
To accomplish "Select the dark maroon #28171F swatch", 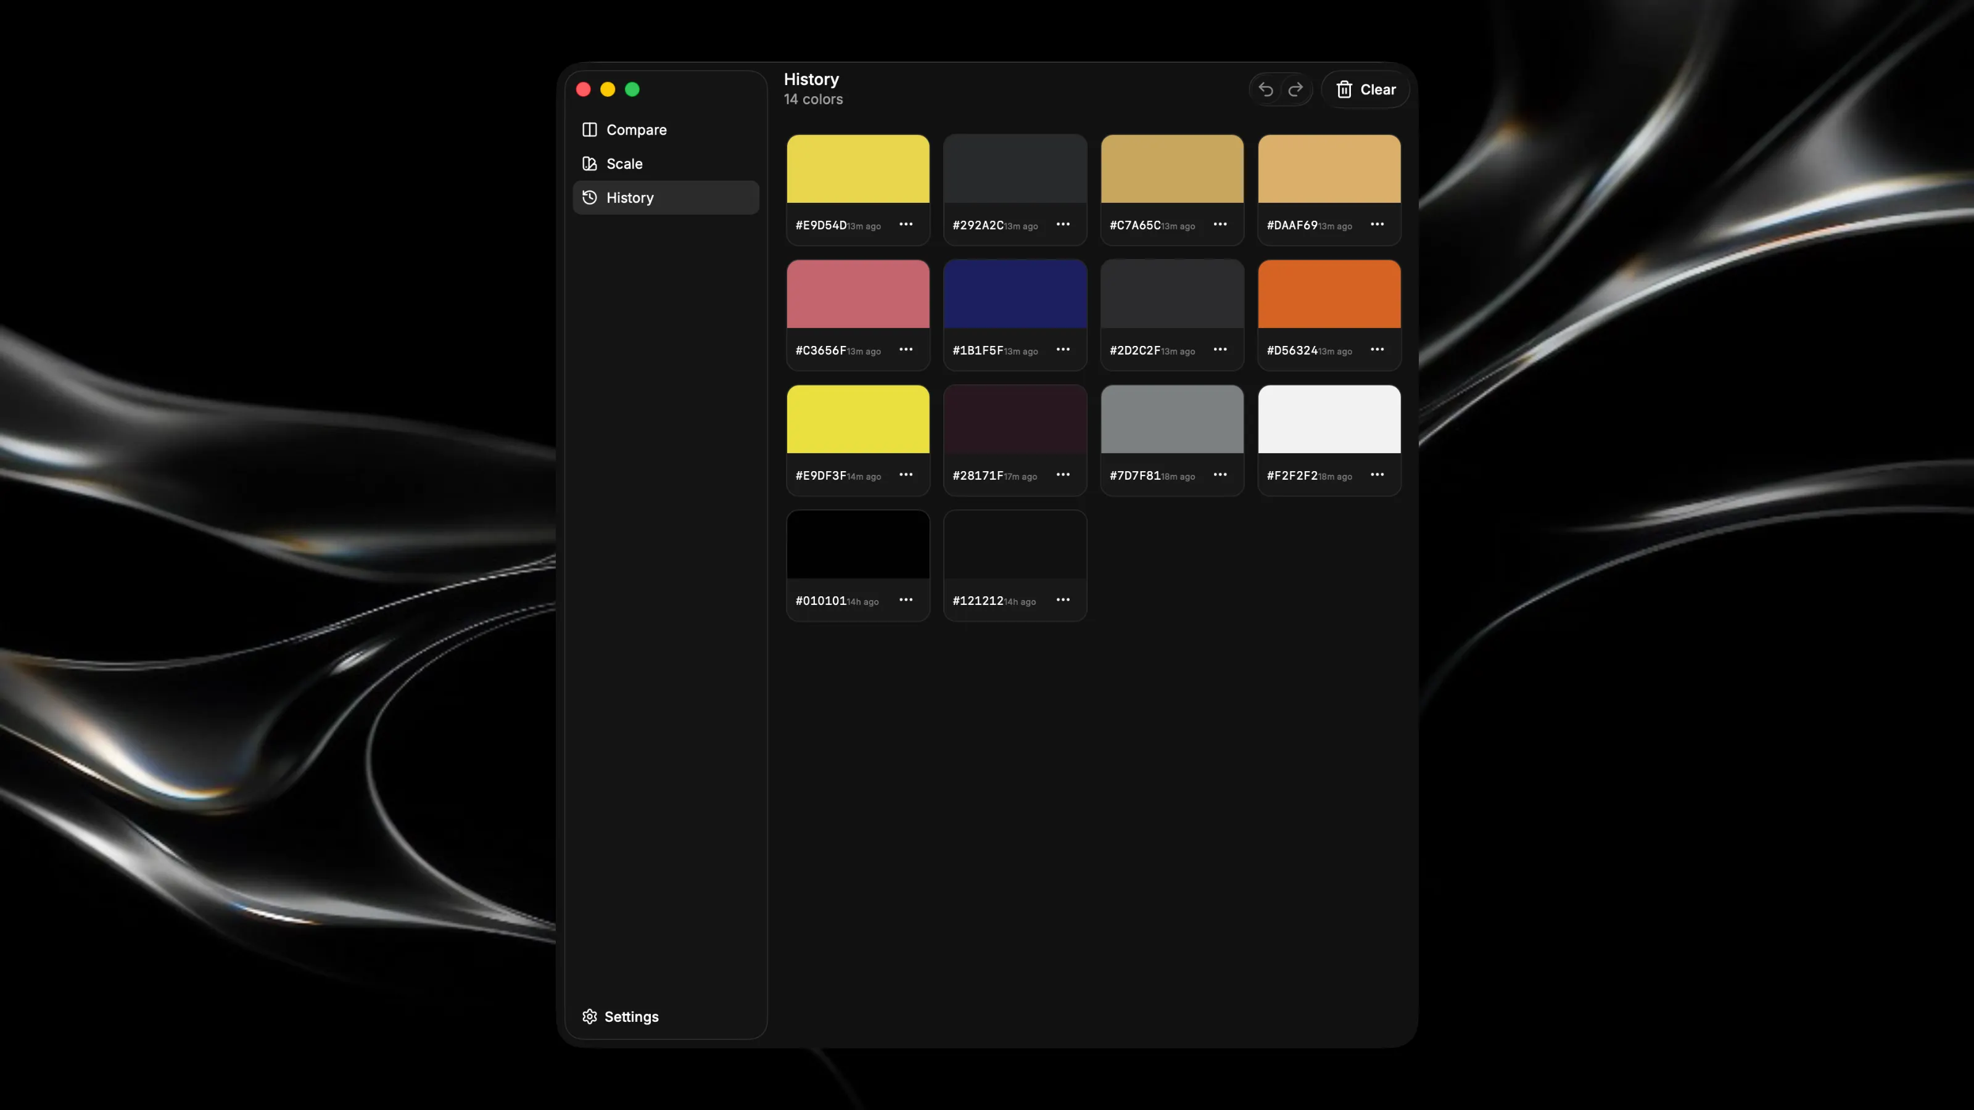I will tap(1015, 419).
